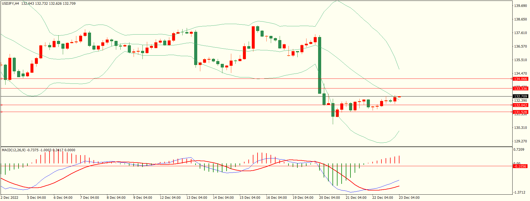The image size is (530, 201).
Task: Click the 16 Dec 04:00 date label
Action: (276, 198)
